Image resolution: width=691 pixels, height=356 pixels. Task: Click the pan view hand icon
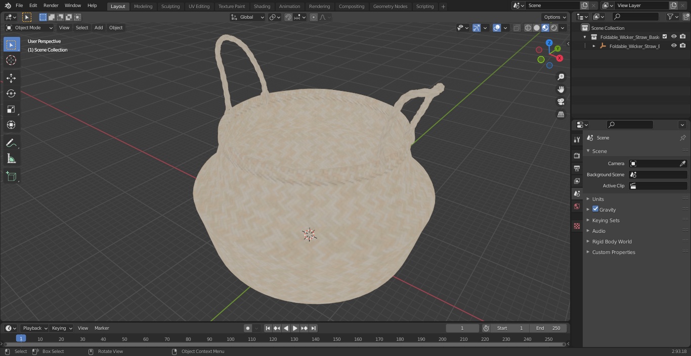[x=561, y=89]
